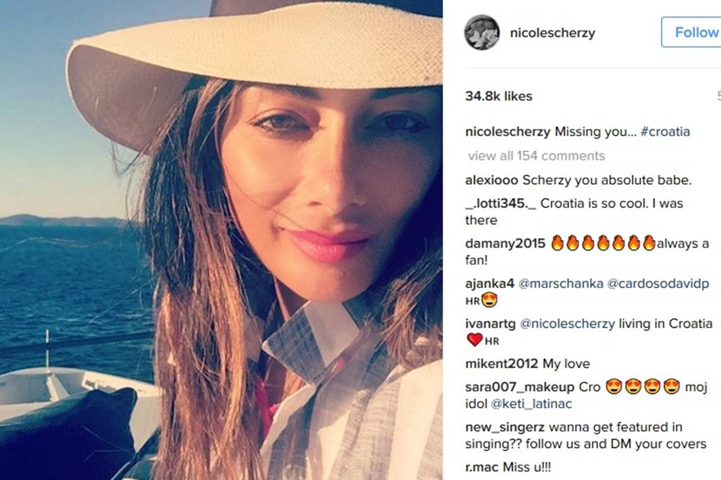The height and width of the screenshot is (480, 721).
Task: Click the Follow button
Action: pos(692,32)
